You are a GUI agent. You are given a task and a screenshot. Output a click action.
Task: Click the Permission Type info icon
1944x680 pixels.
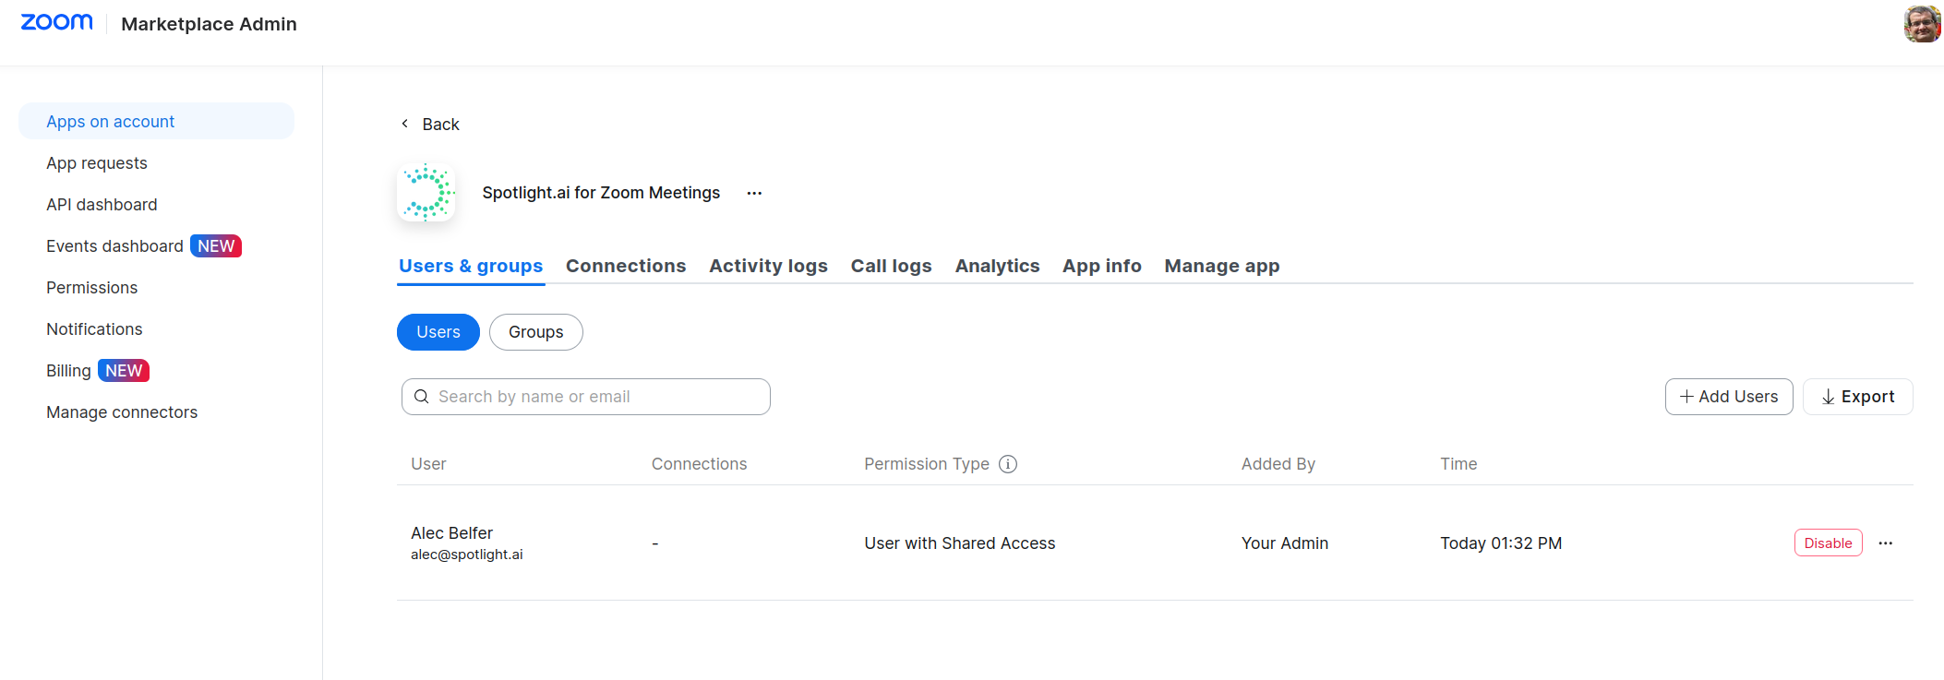(1008, 464)
